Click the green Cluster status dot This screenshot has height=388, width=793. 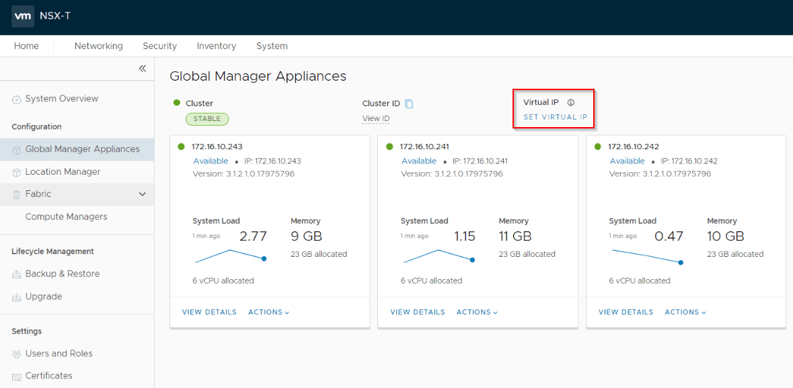(x=177, y=103)
